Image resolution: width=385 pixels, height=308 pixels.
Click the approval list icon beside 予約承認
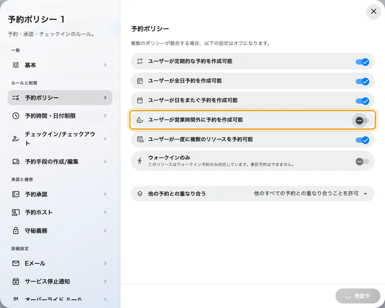click(16, 194)
